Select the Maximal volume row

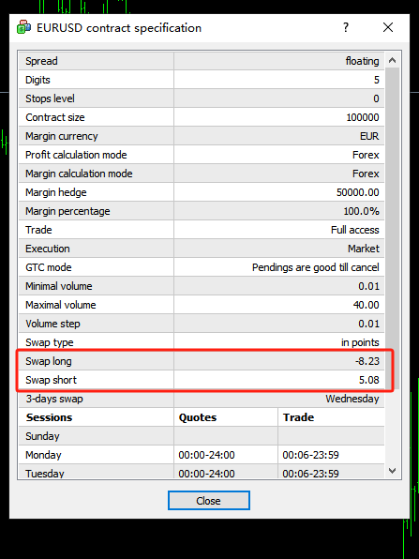point(202,305)
